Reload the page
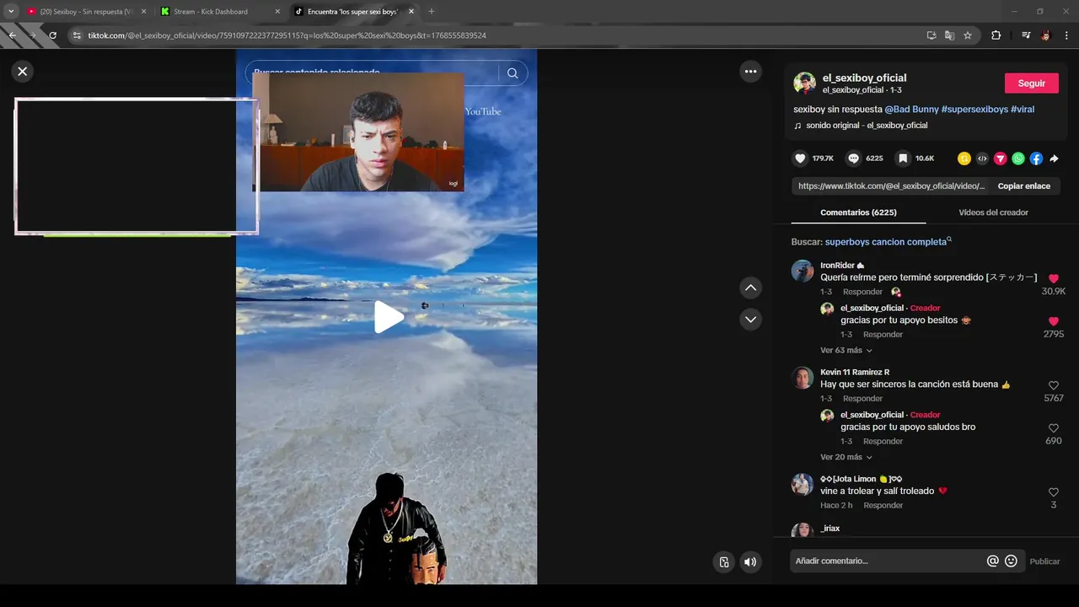This screenshot has width=1079, height=607. (52, 35)
